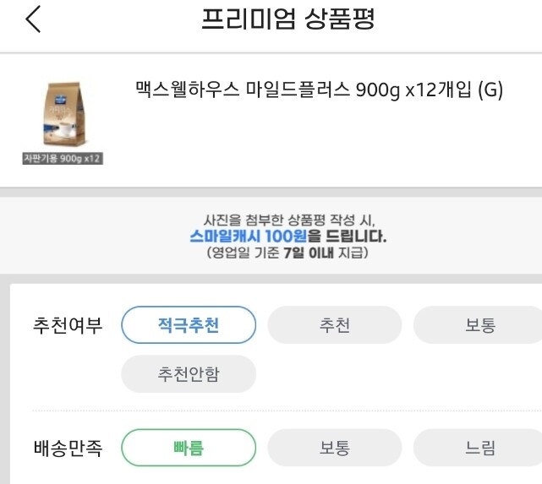
Task: Tap the 자판기용 900g x12 image label
Action: click(x=63, y=159)
